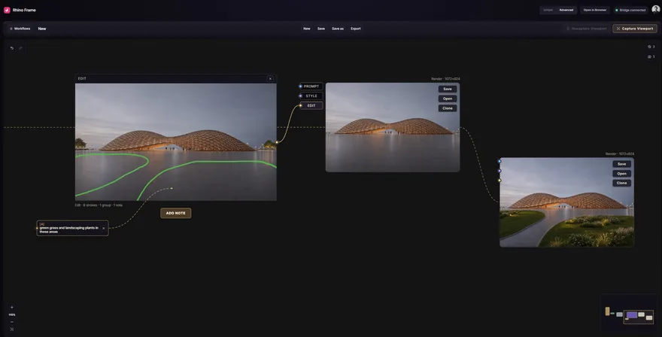Click the Bridge connected status indicator
The height and width of the screenshot is (337, 662).
click(630, 10)
